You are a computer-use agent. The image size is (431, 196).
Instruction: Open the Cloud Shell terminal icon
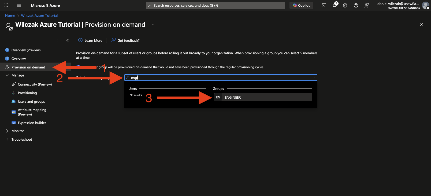click(x=324, y=5)
